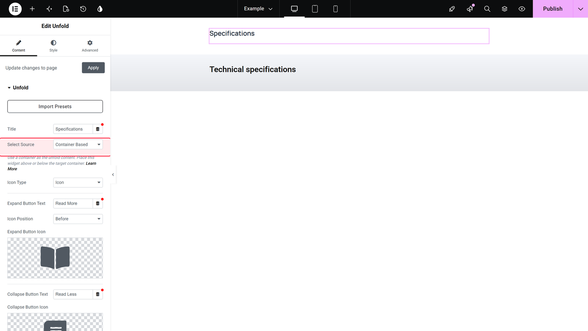Select the Specifications widget on canvas
Viewport: 588px width, 331px height.
coord(349,36)
